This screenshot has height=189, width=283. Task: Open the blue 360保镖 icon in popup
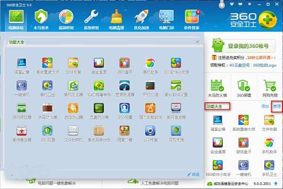pos(125,111)
